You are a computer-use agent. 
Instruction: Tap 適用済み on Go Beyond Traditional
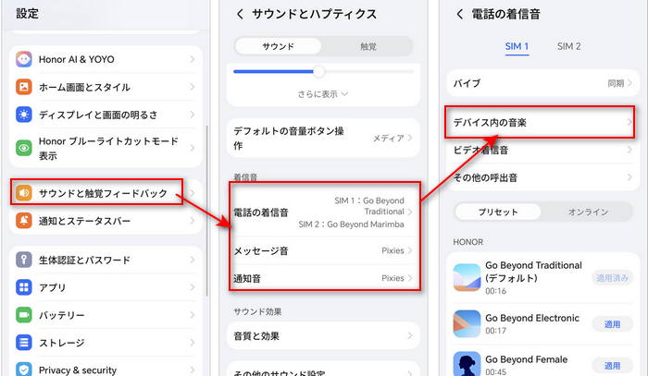pyautogui.click(x=612, y=278)
